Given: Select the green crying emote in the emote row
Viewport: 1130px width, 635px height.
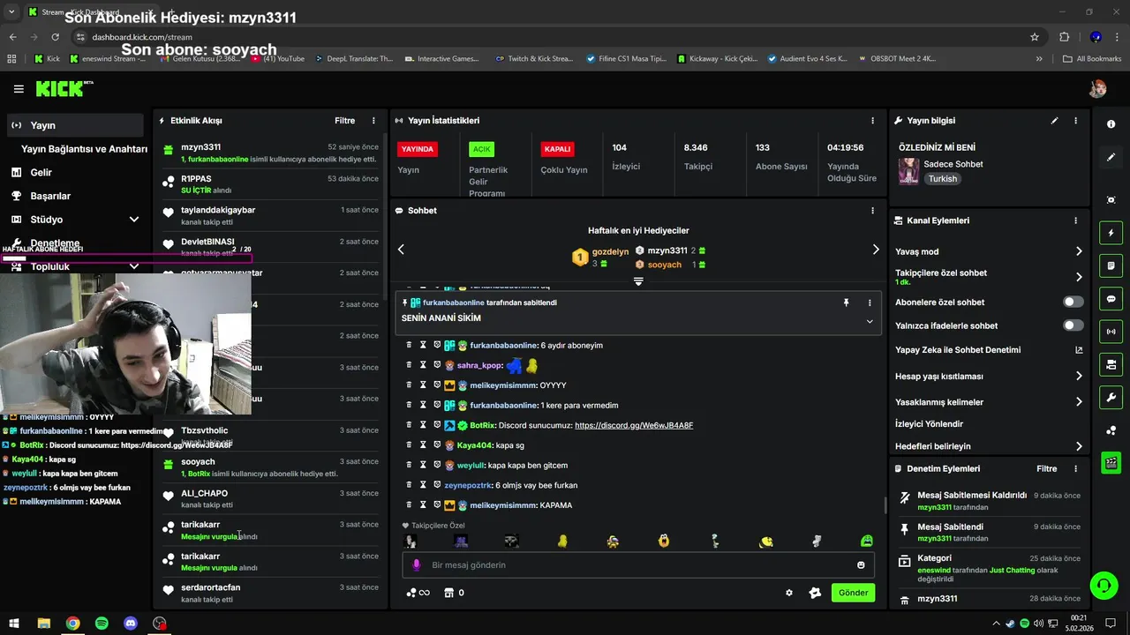Looking at the screenshot, I should [867, 541].
